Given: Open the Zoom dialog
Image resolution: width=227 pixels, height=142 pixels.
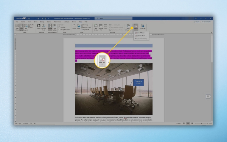Looking at the screenshot, I should [x=74, y=27].
